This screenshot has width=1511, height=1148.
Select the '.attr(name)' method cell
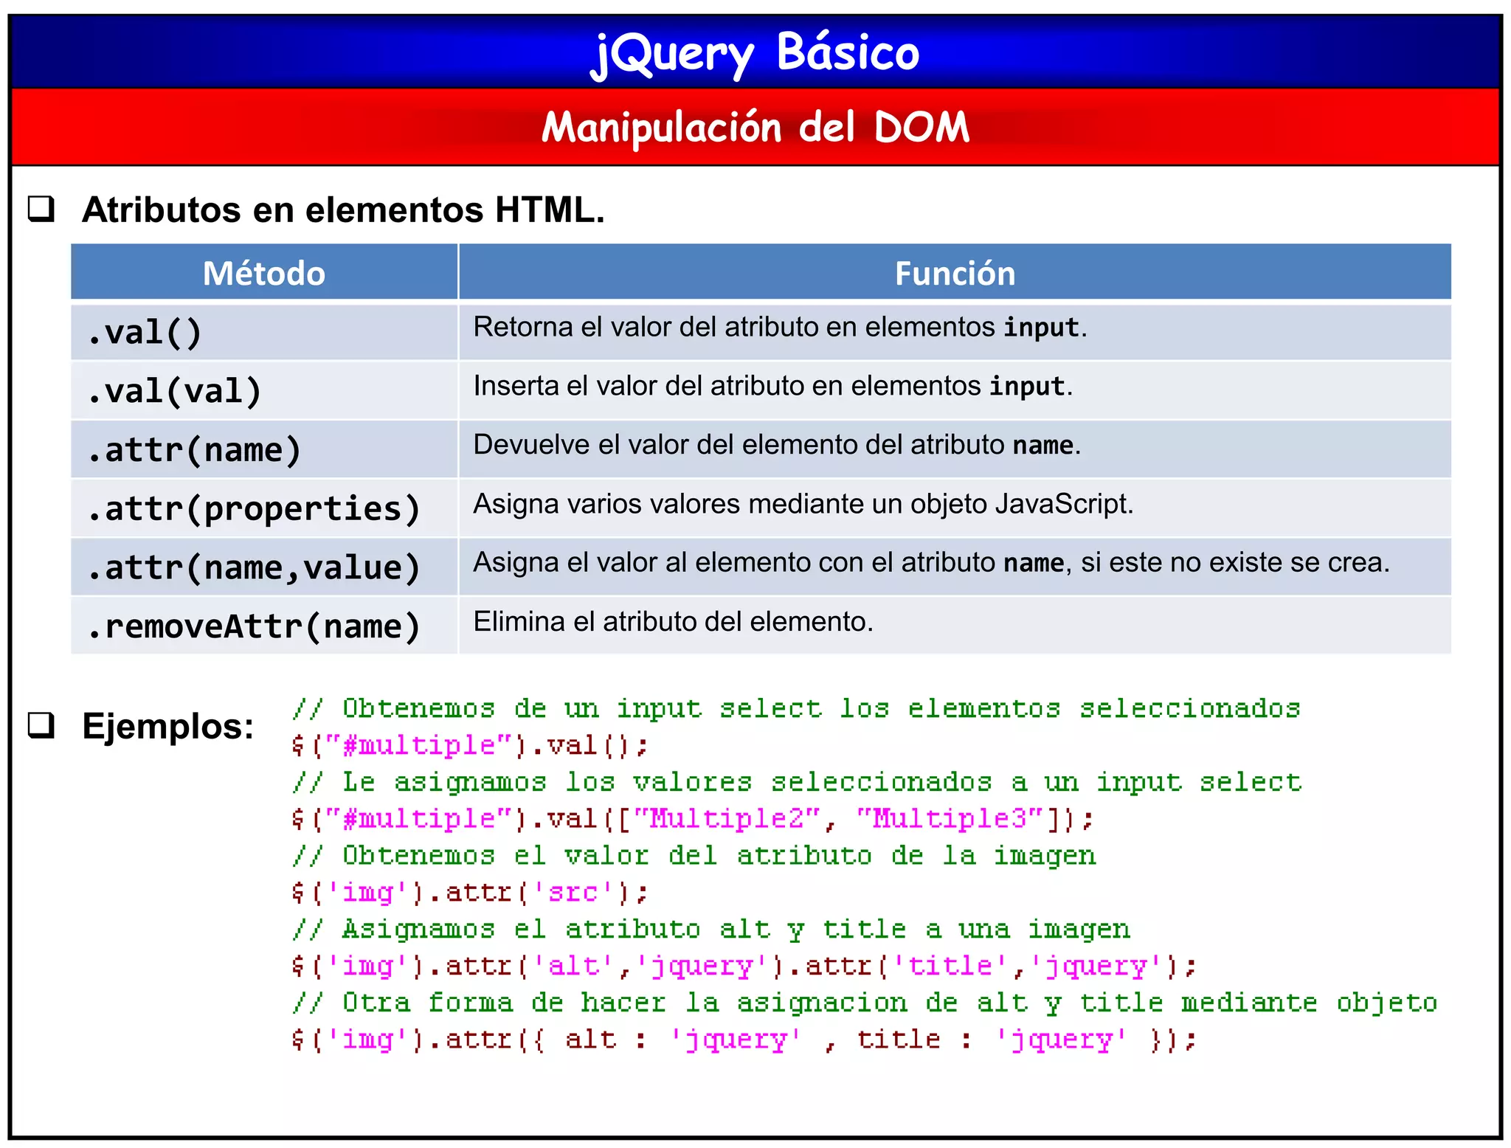pyautogui.click(x=264, y=449)
